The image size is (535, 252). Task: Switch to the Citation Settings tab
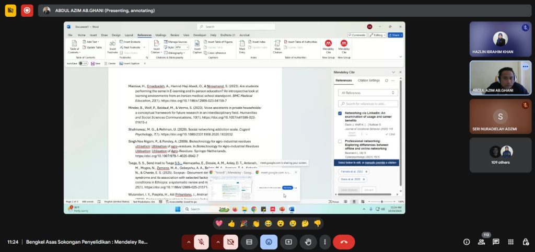coord(368,81)
